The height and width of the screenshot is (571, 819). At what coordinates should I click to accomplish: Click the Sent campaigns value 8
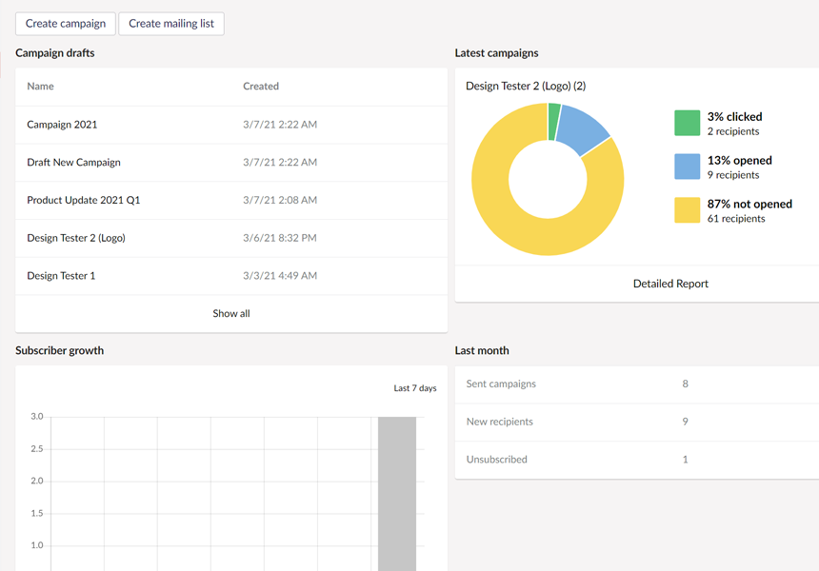click(x=686, y=384)
